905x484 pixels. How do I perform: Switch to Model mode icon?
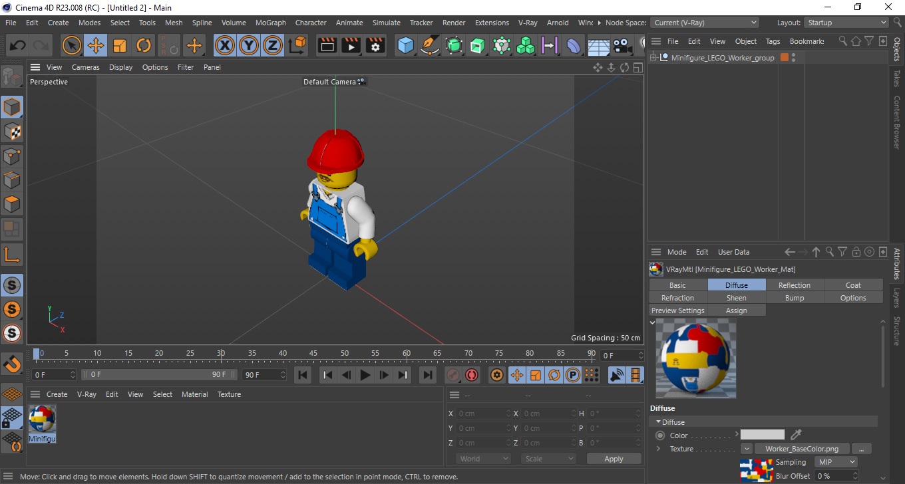coord(12,107)
